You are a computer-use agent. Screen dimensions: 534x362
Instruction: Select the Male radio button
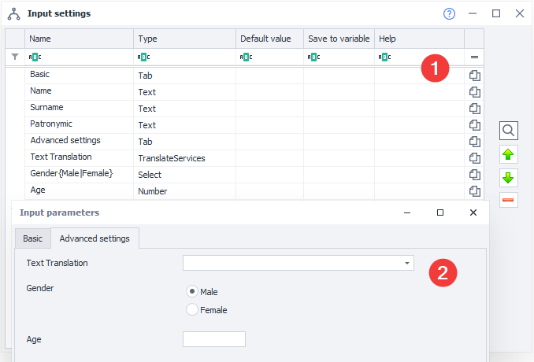(192, 291)
